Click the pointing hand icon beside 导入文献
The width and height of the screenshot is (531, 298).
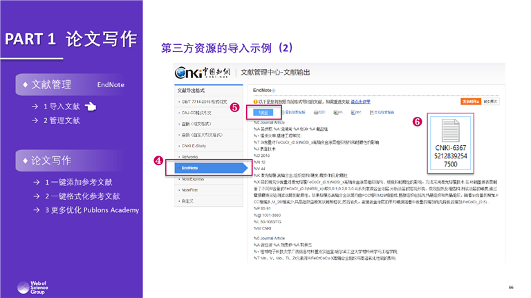point(91,106)
